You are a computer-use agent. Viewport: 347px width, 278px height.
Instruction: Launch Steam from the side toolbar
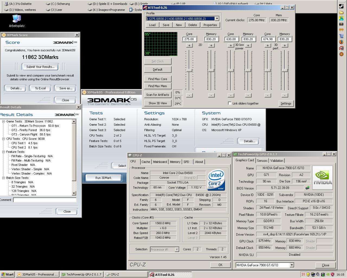pos(341,6)
